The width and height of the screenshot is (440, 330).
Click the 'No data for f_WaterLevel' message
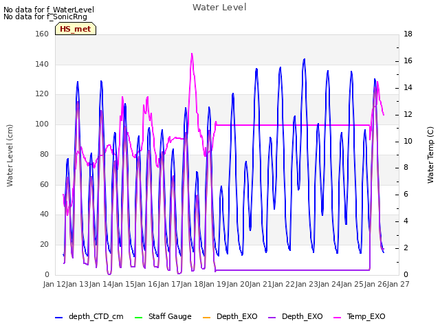pyautogui.click(x=49, y=10)
